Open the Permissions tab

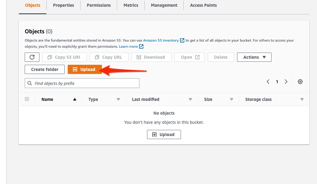click(99, 5)
